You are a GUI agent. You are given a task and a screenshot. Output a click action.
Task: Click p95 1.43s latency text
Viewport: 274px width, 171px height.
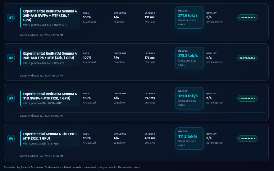pos(150,22)
